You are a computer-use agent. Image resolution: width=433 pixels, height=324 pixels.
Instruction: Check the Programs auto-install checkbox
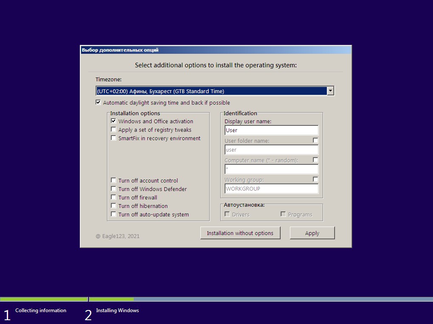coord(283,214)
